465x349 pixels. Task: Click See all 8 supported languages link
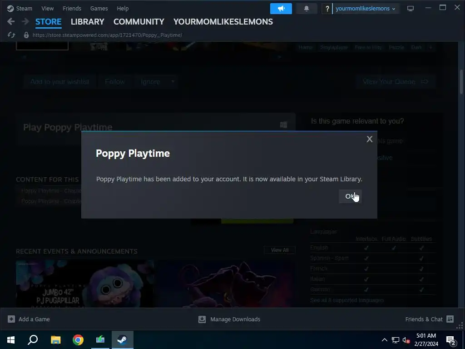tap(347, 300)
